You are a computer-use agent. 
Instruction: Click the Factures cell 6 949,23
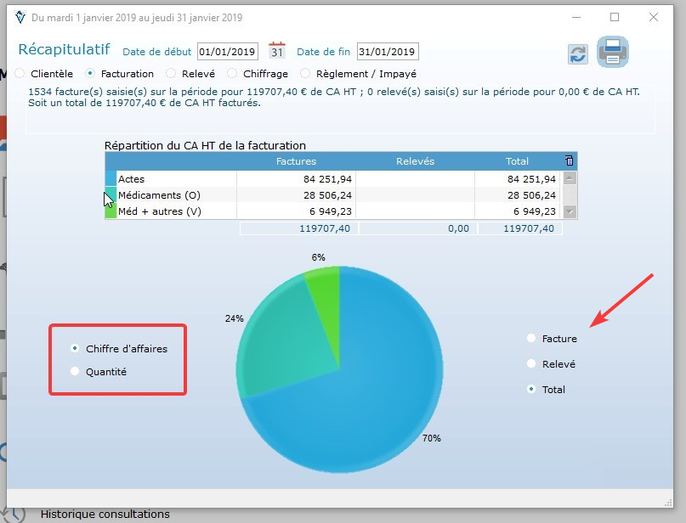tap(296, 211)
